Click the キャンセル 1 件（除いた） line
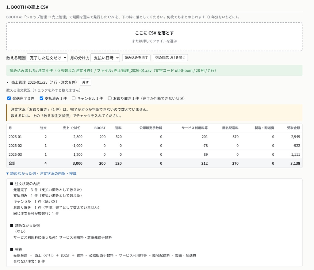 [x=36, y=202]
